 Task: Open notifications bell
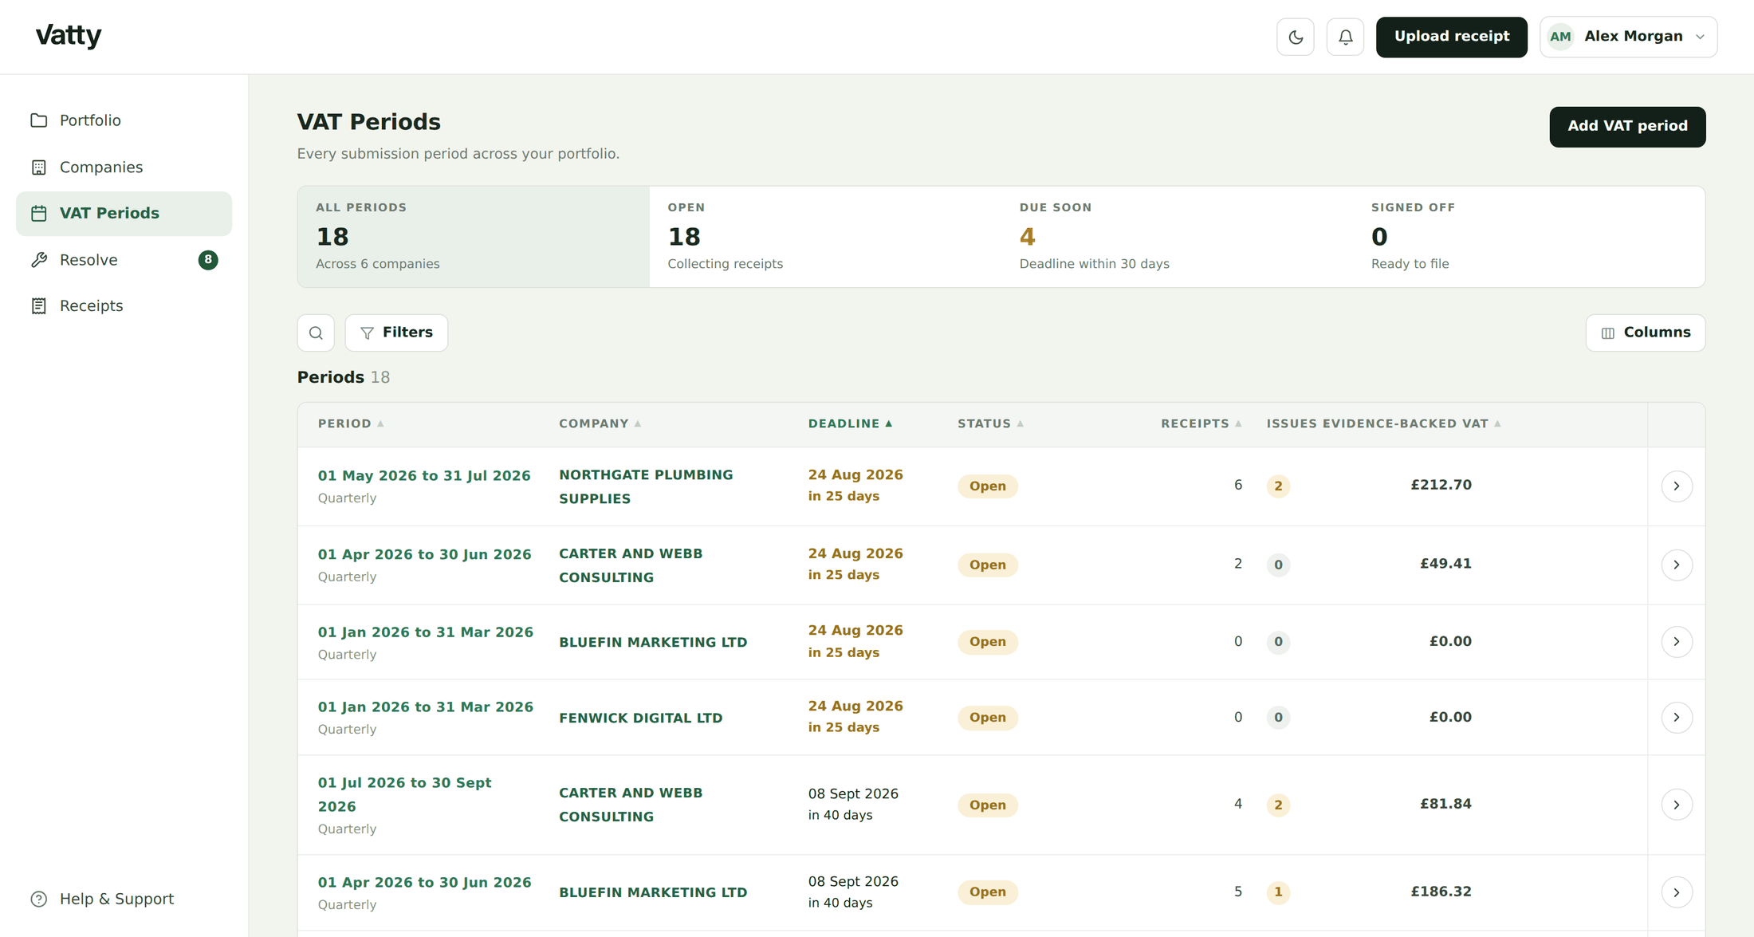pyautogui.click(x=1345, y=37)
